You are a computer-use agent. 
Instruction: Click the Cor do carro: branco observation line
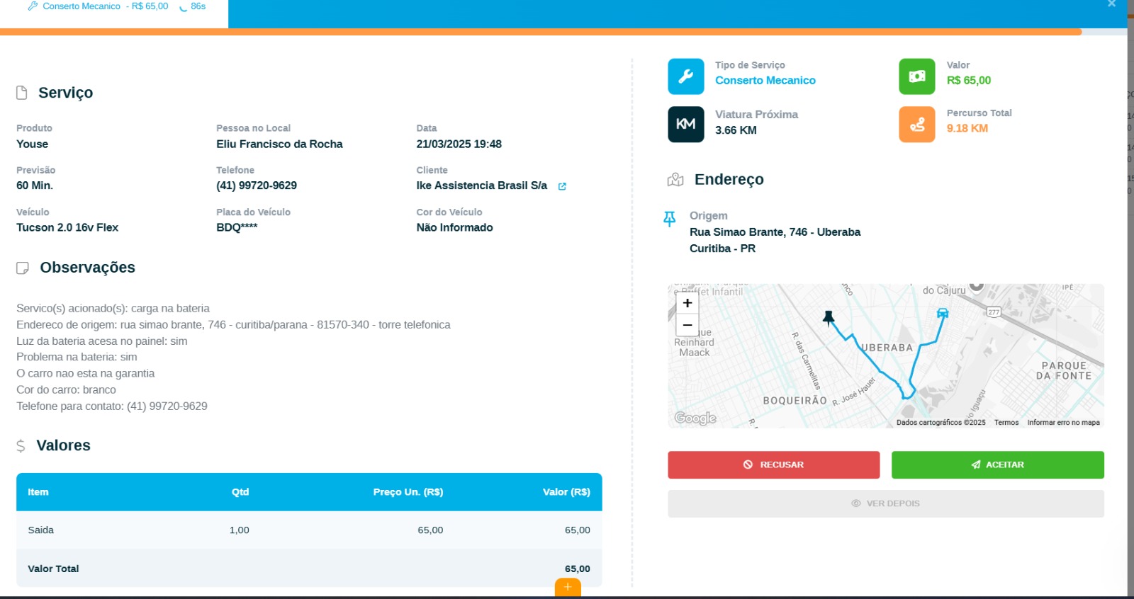(66, 390)
